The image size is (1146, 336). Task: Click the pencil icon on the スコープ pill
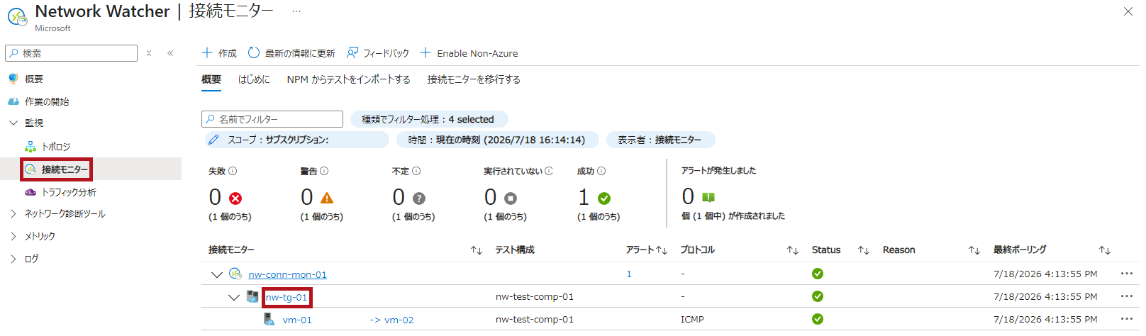tap(213, 140)
